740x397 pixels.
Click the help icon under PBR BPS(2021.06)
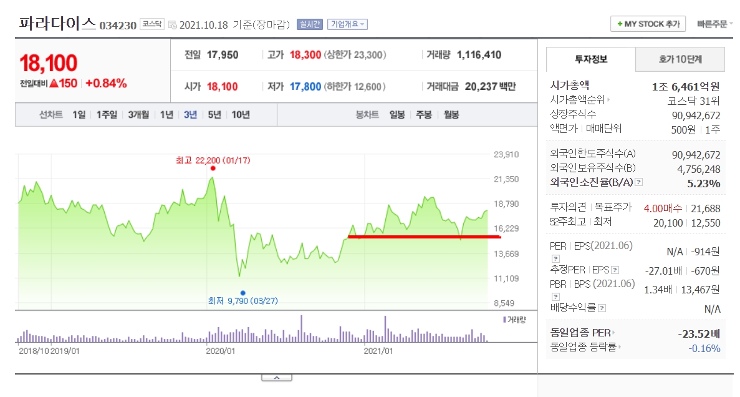[555, 297]
